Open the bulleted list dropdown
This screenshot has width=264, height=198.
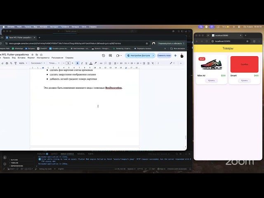tap(133, 63)
